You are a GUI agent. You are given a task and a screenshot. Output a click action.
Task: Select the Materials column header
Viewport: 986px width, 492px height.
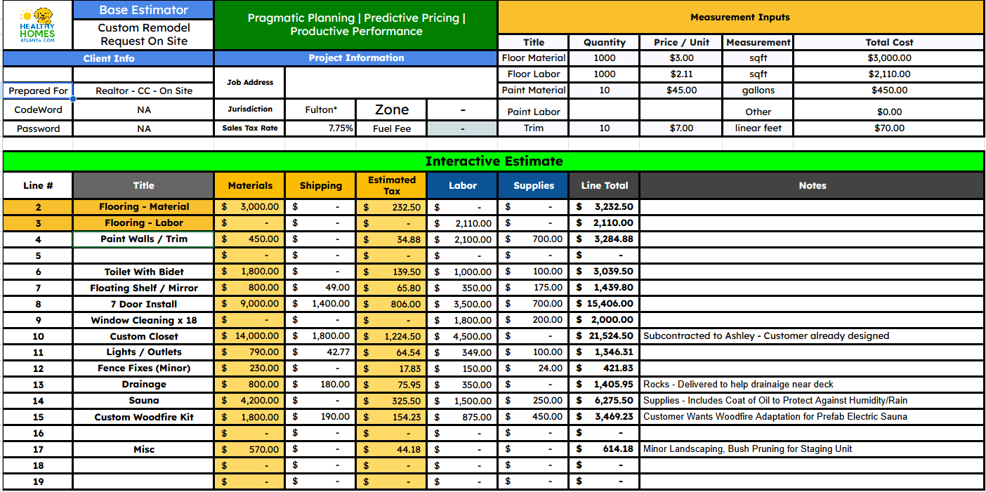[250, 185]
